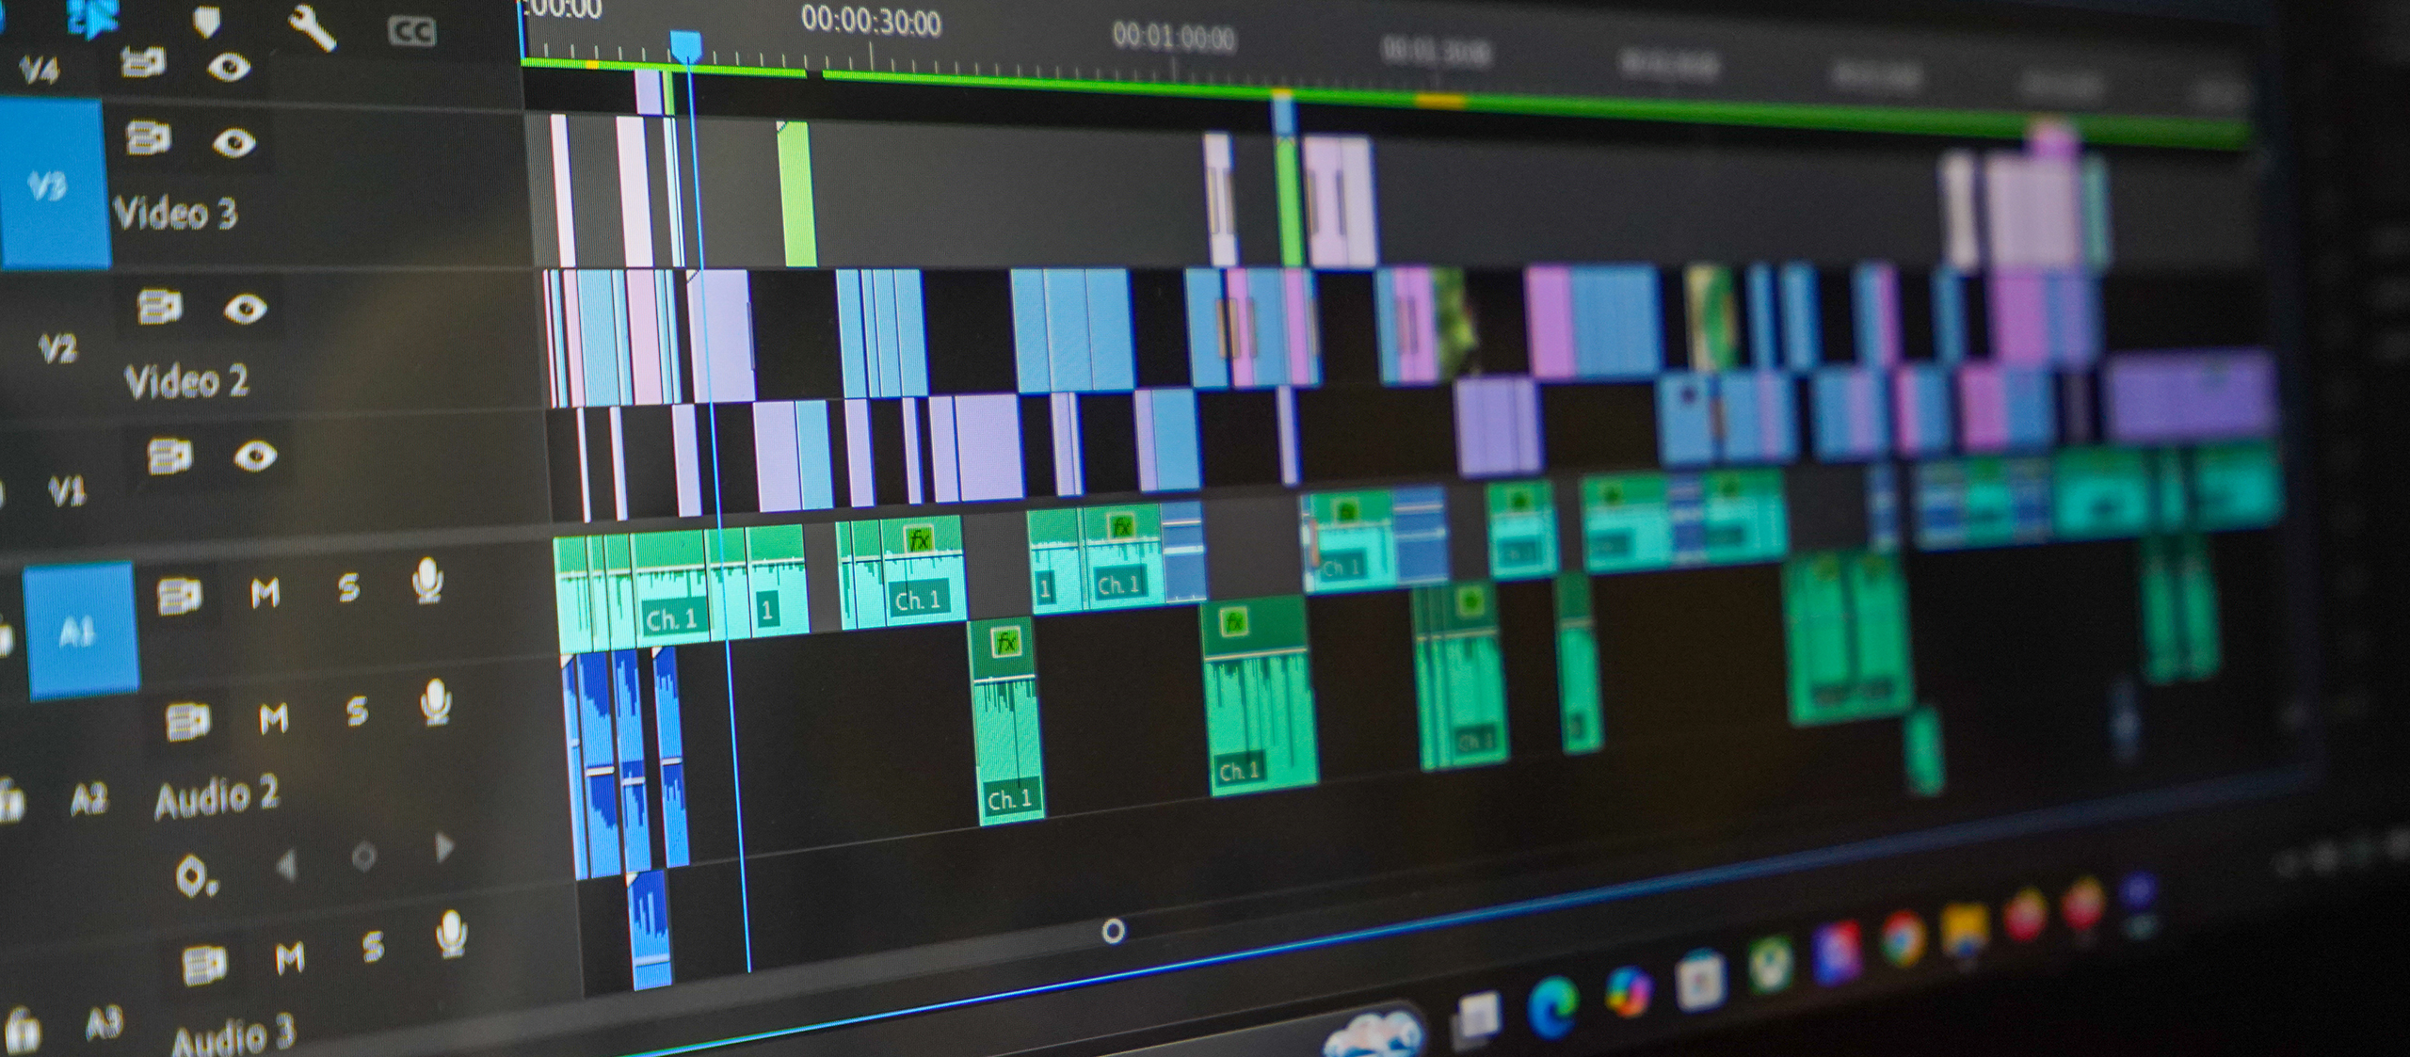Open Microsoft Edge from taskbar
This screenshot has width=2410, height=1057.
[1551, 1008]
